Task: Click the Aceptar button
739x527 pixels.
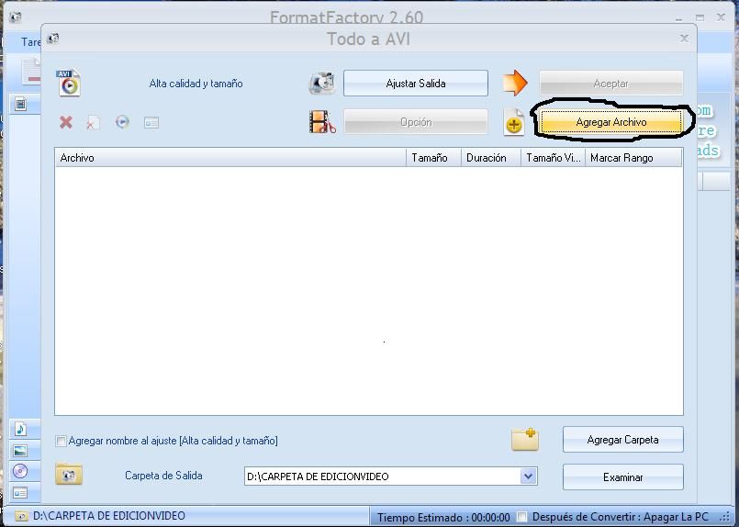Action: click(610, 84)
